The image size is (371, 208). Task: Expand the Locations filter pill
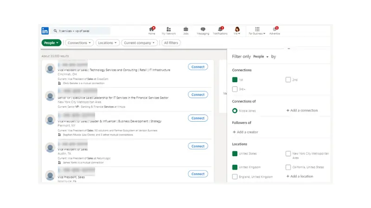[x=108, y=43]
